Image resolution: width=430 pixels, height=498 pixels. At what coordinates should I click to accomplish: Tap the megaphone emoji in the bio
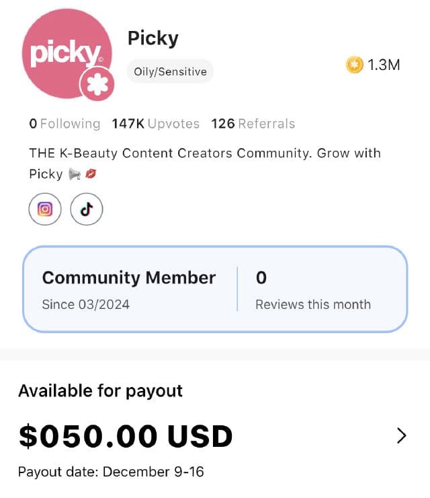74,174
